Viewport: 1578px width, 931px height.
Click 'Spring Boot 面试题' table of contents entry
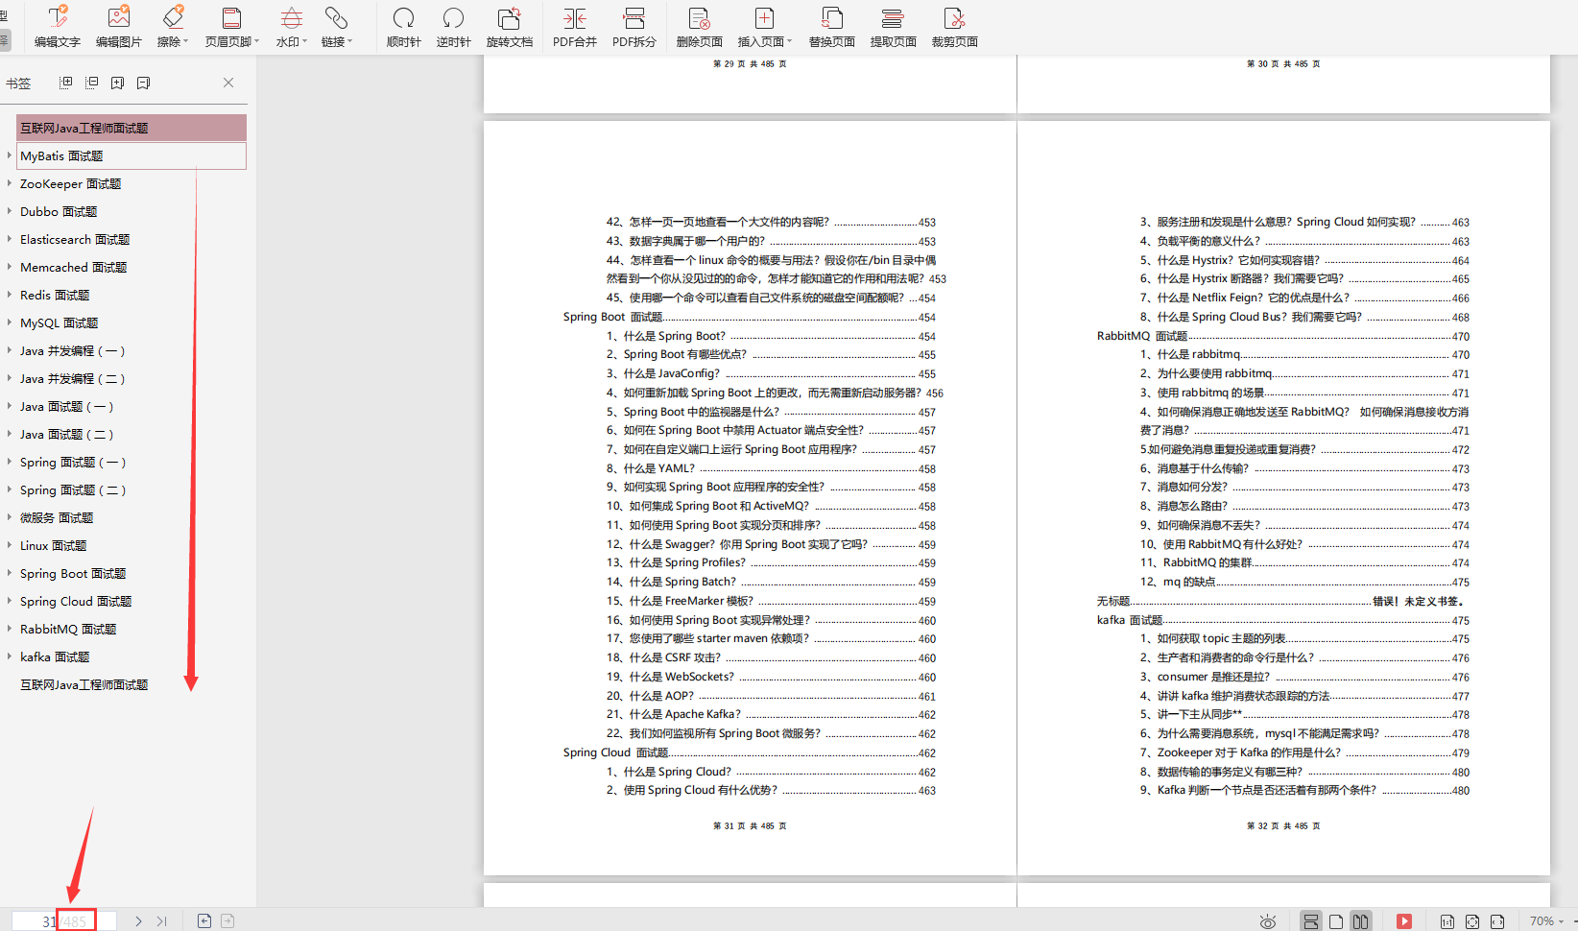coord(749,317)
